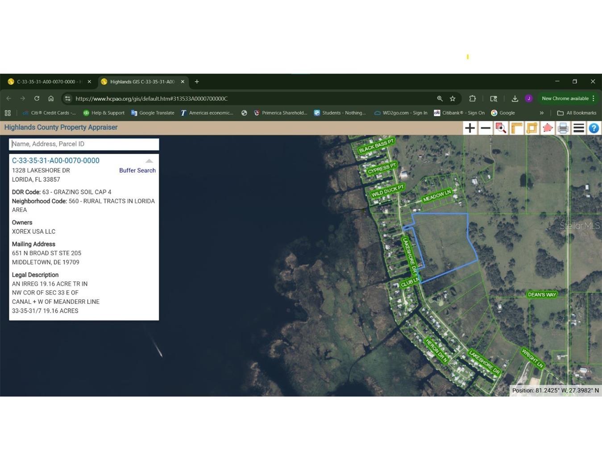Collapse the parcel info panel arrow
The width and height of the screenshot is (602, 451).
coord(149,161)
